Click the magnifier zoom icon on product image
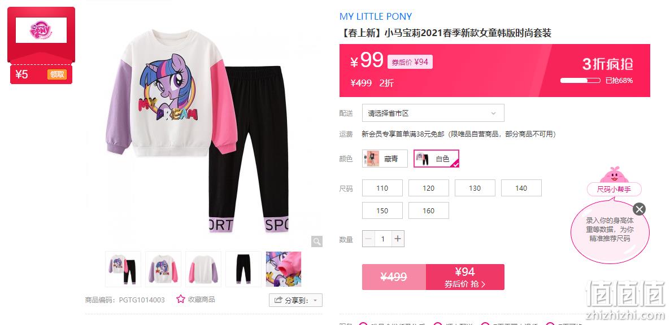 (x=316, y=241)
